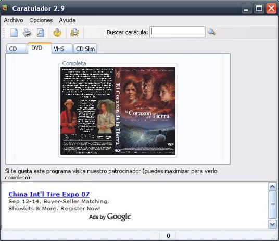This screenshot has width=279, height=241.
Task: Focus the Buscar carátula input field
Action: point(177,32)
